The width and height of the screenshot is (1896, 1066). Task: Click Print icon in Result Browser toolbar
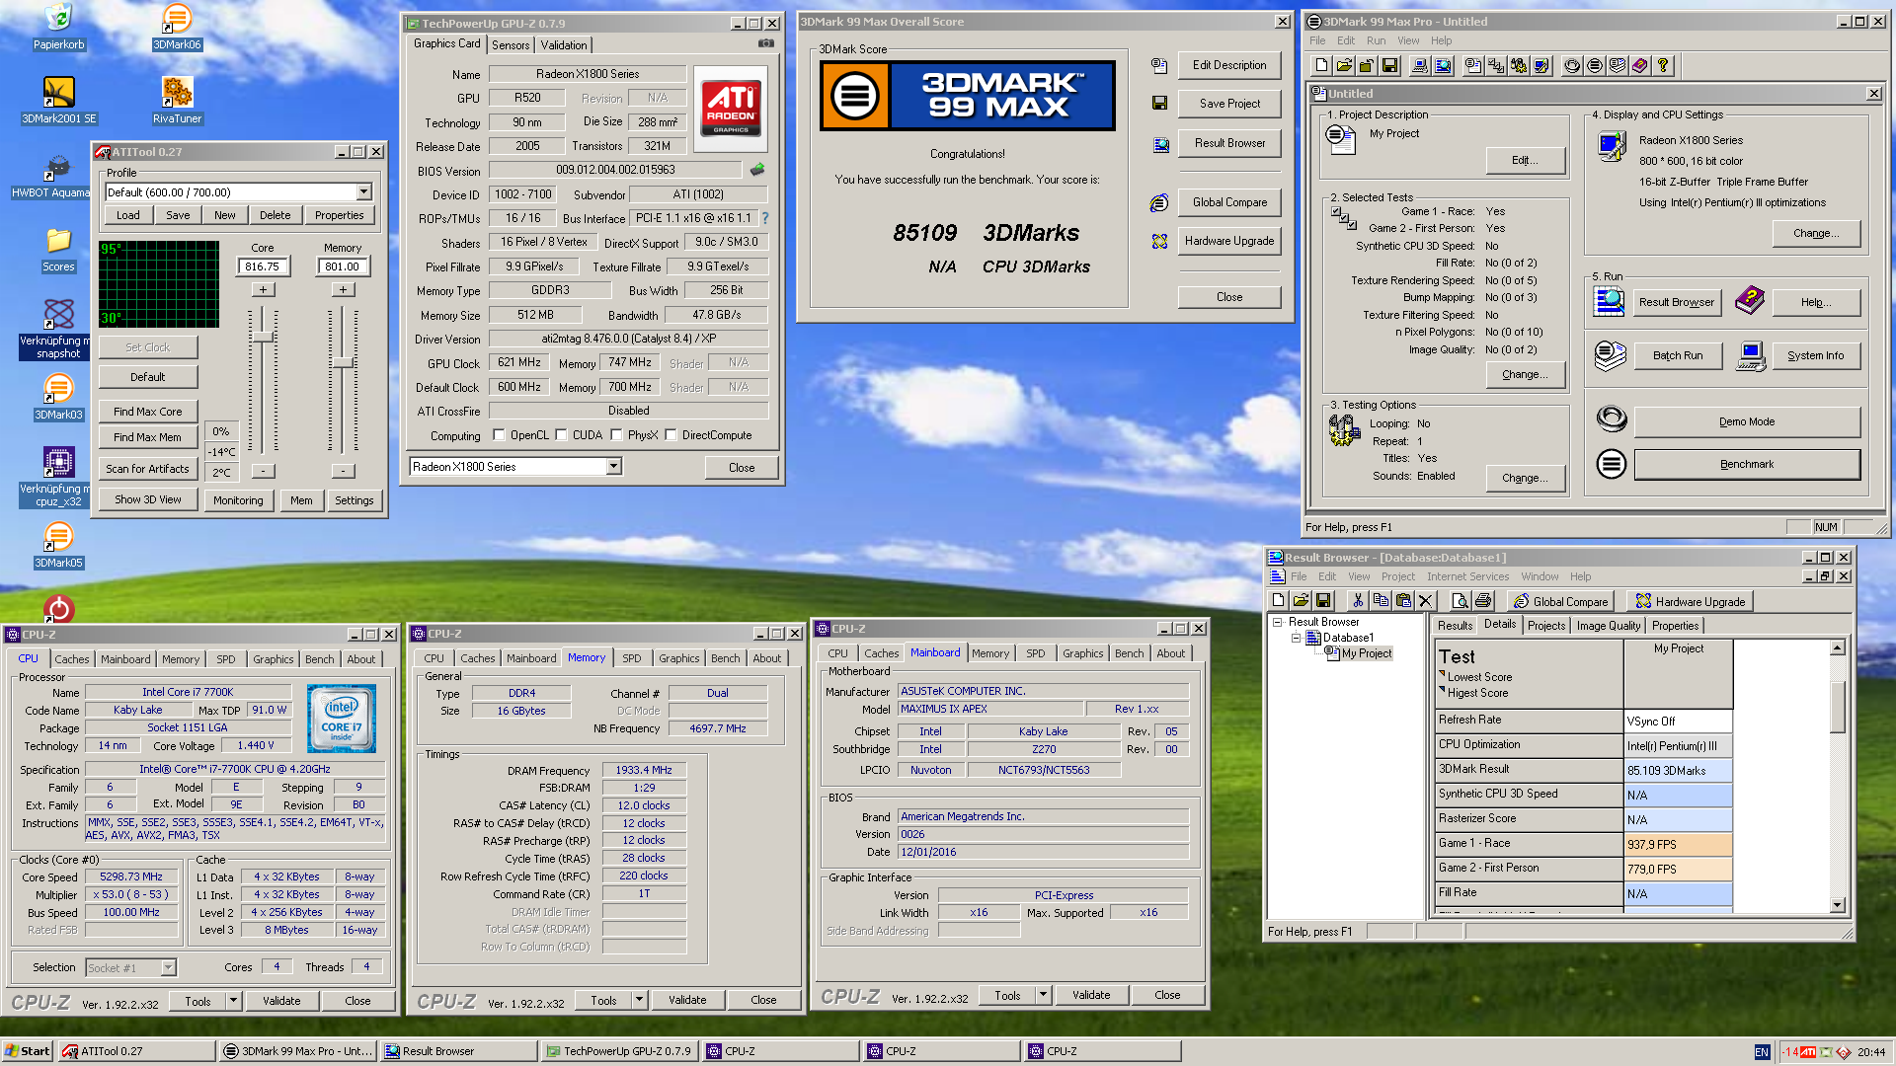[x=1483, y=600]
